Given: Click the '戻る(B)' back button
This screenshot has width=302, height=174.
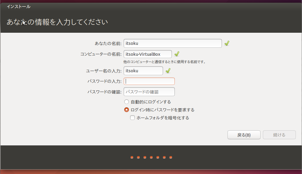Looking at the screenshot, I should pyautogui.click(x=244, y=135).
